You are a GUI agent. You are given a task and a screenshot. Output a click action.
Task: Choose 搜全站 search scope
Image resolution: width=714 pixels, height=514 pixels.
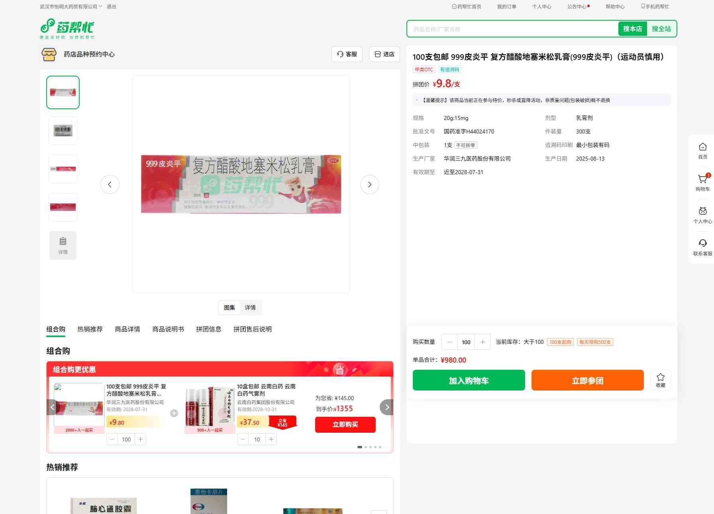coord(661,29)
